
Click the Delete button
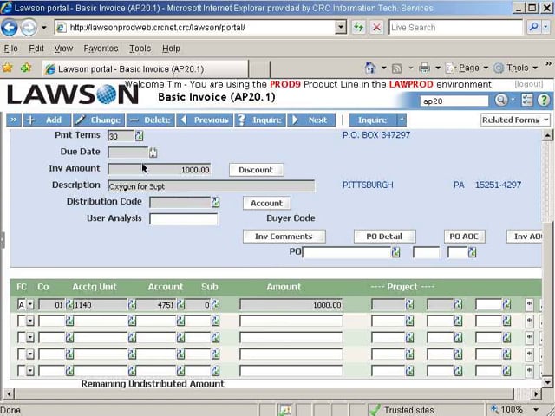(151, 120)
